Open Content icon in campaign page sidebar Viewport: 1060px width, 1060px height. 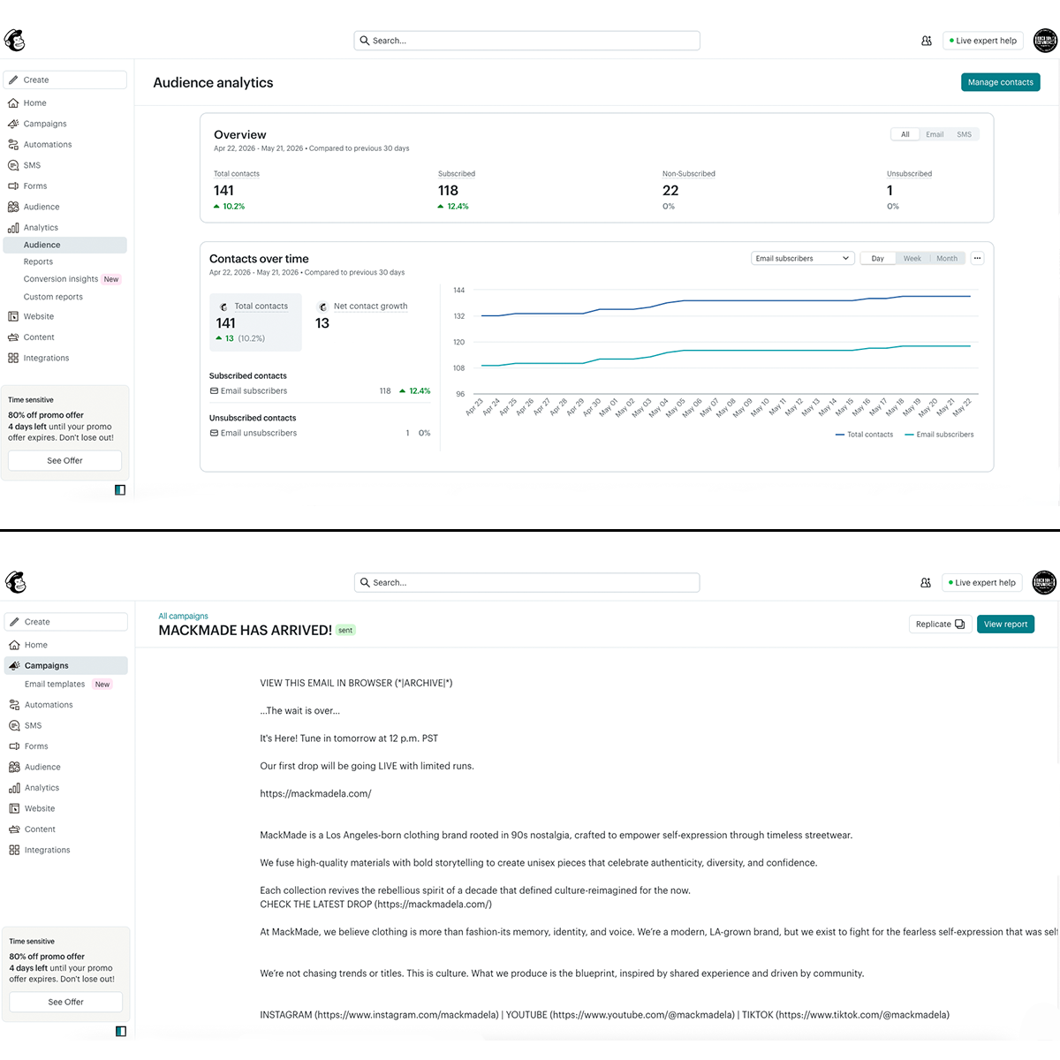tap(14, 829)
